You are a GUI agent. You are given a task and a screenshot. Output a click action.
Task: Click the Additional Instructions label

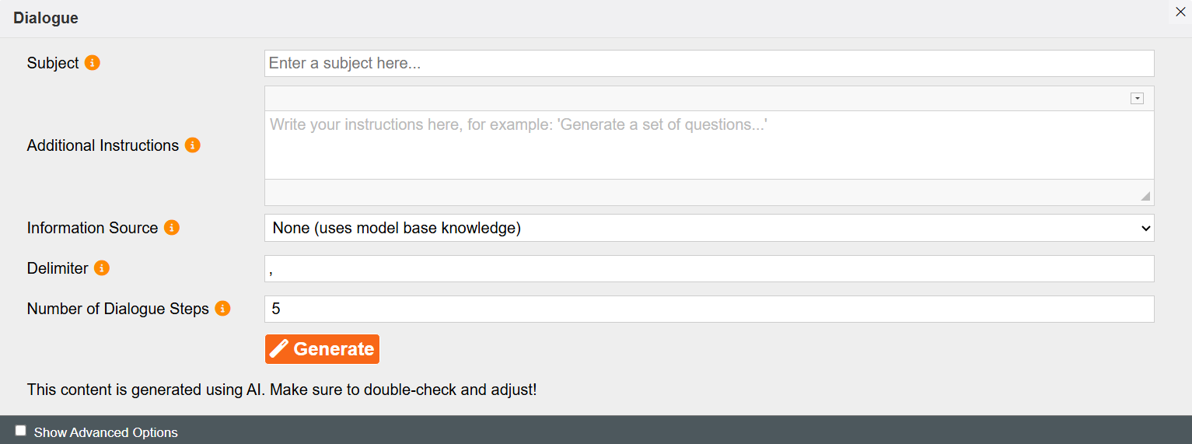click(103, 145)
